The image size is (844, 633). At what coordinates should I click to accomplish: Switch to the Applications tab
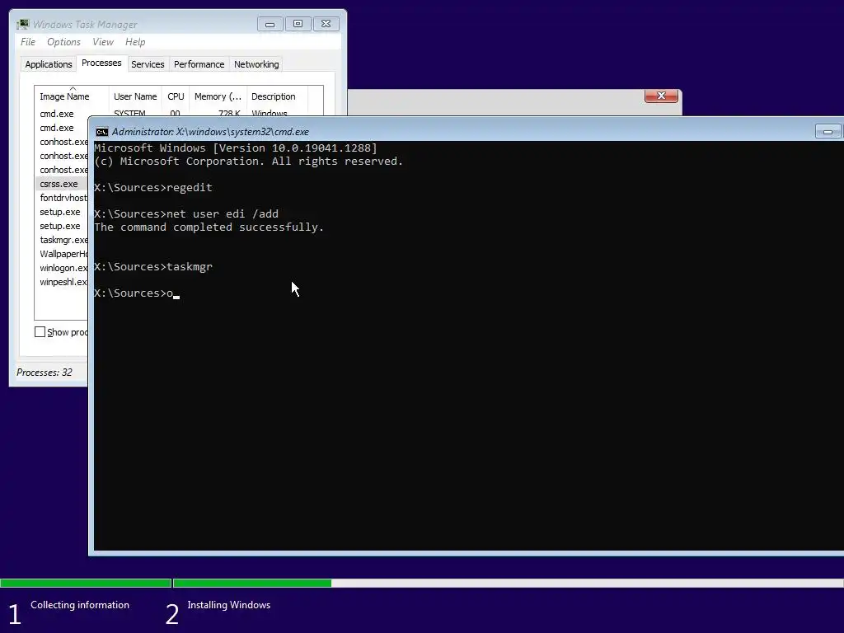click(49, 64)
